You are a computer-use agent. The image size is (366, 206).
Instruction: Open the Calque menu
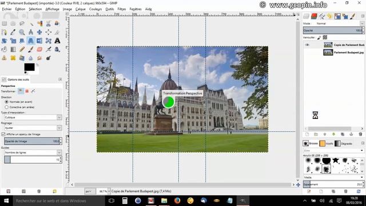80,9
